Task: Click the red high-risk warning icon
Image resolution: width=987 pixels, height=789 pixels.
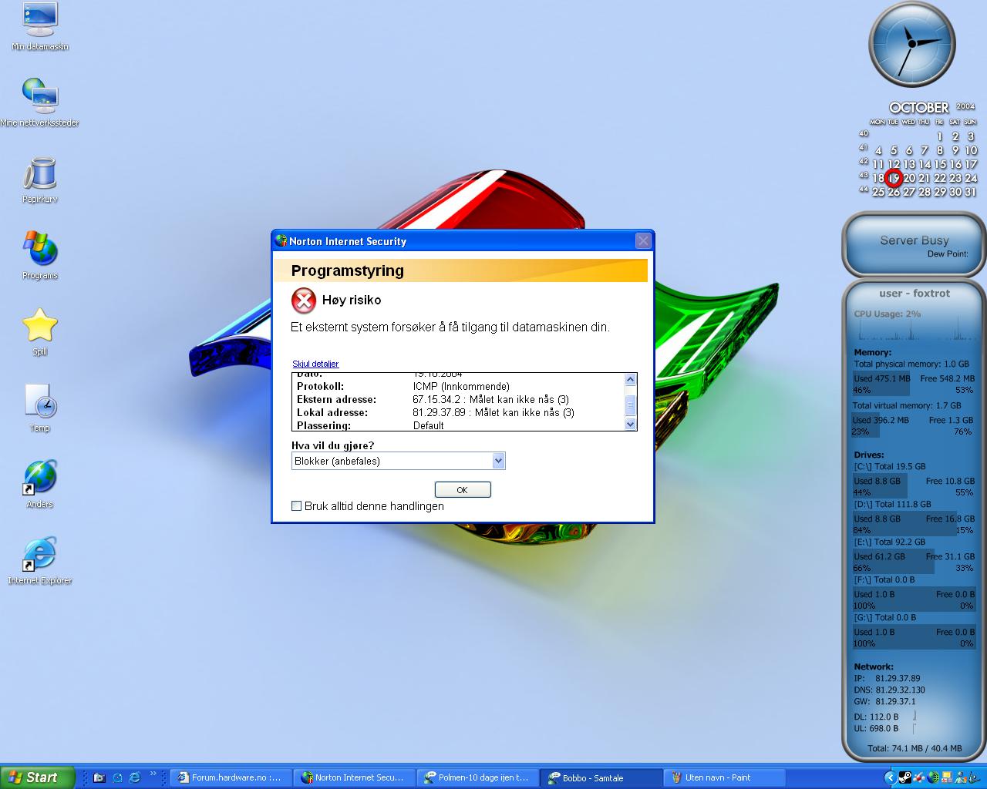Action: [x=304, y=300]
